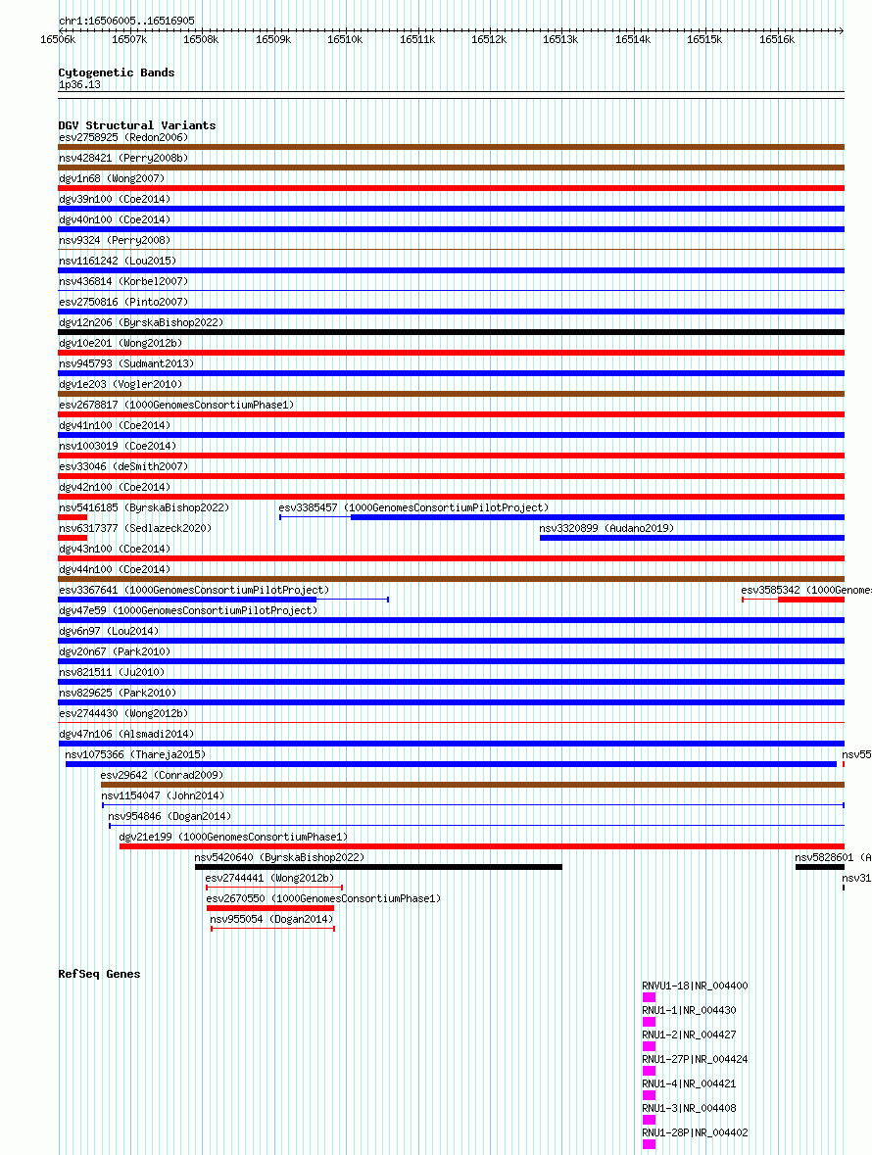Screen dimensions: 872x1155
Task: Click the RNVU1-18 magenta gene box
Action: click(649, 997)
